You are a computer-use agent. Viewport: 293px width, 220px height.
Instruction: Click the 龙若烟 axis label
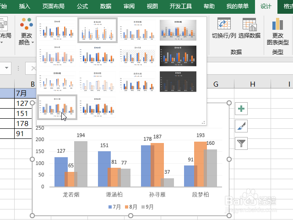point(71,194)
